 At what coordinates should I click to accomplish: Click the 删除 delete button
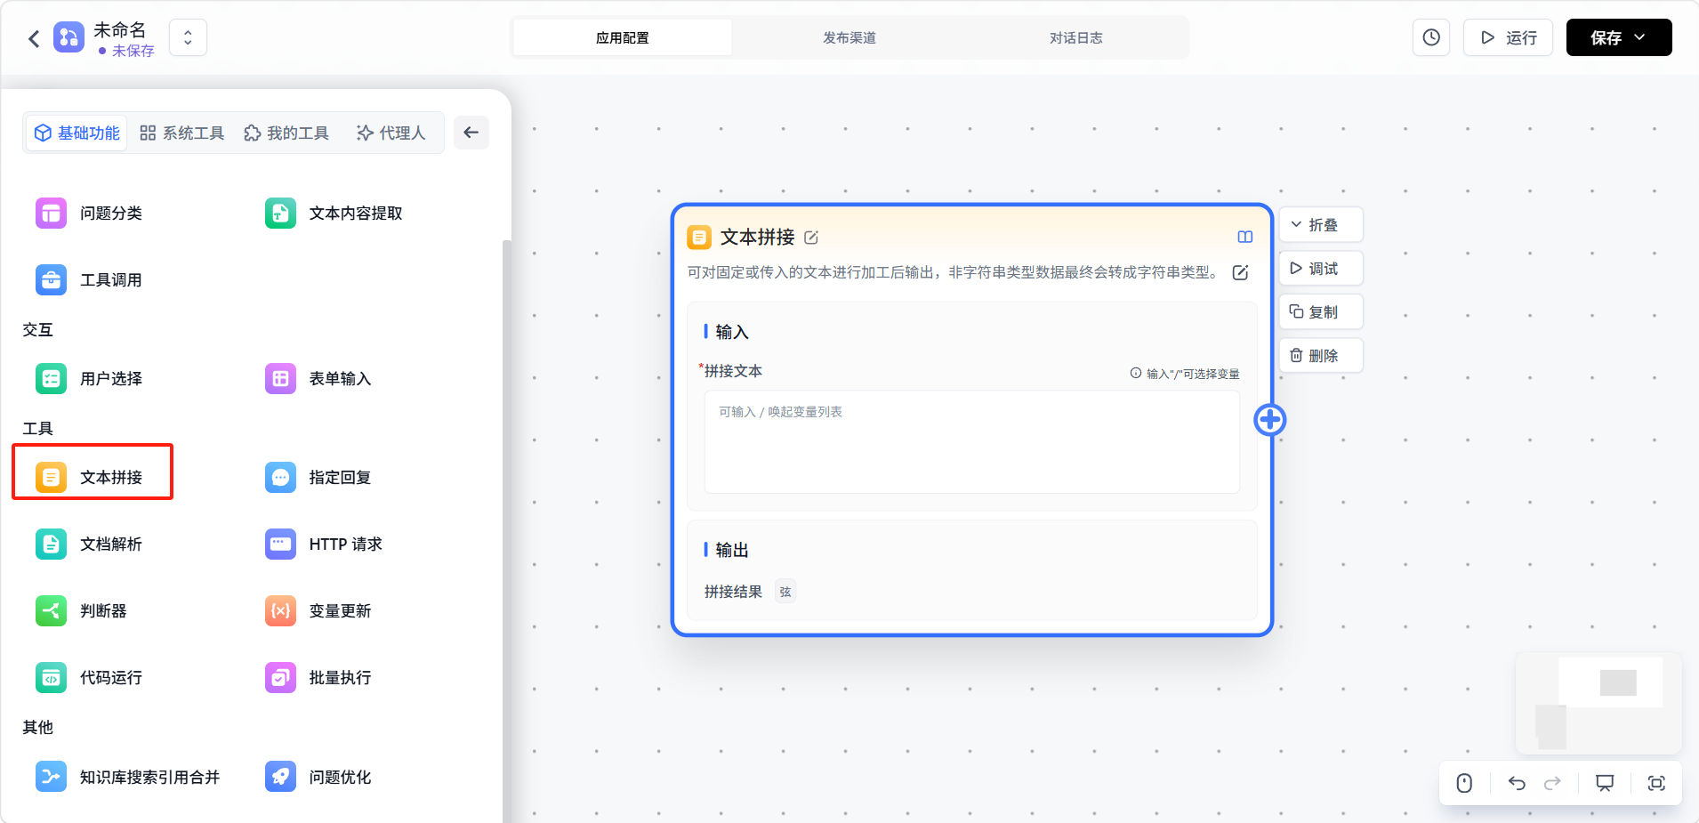pyautogui.click(x=1320, y=356)
